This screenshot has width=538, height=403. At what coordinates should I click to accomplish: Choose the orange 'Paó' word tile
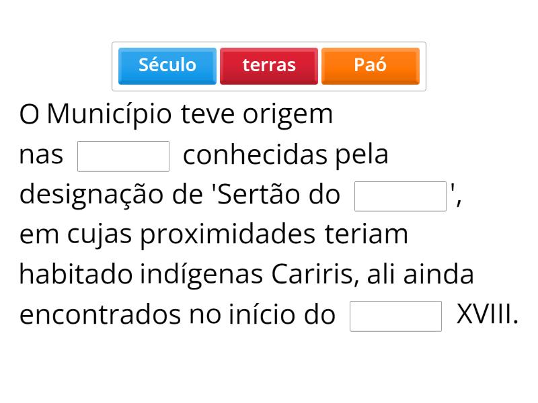(371, 65)
